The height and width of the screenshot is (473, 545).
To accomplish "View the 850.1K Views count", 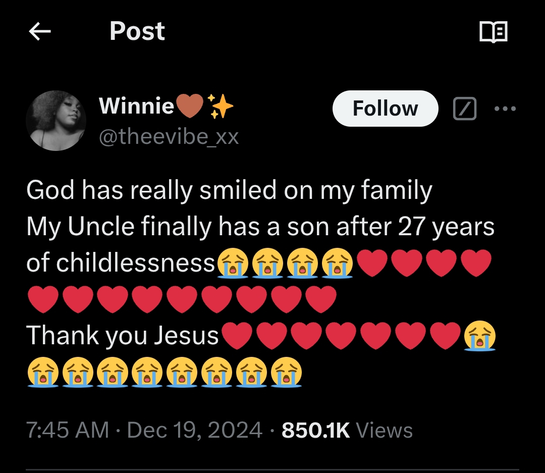I will click(x=347, y=430).
